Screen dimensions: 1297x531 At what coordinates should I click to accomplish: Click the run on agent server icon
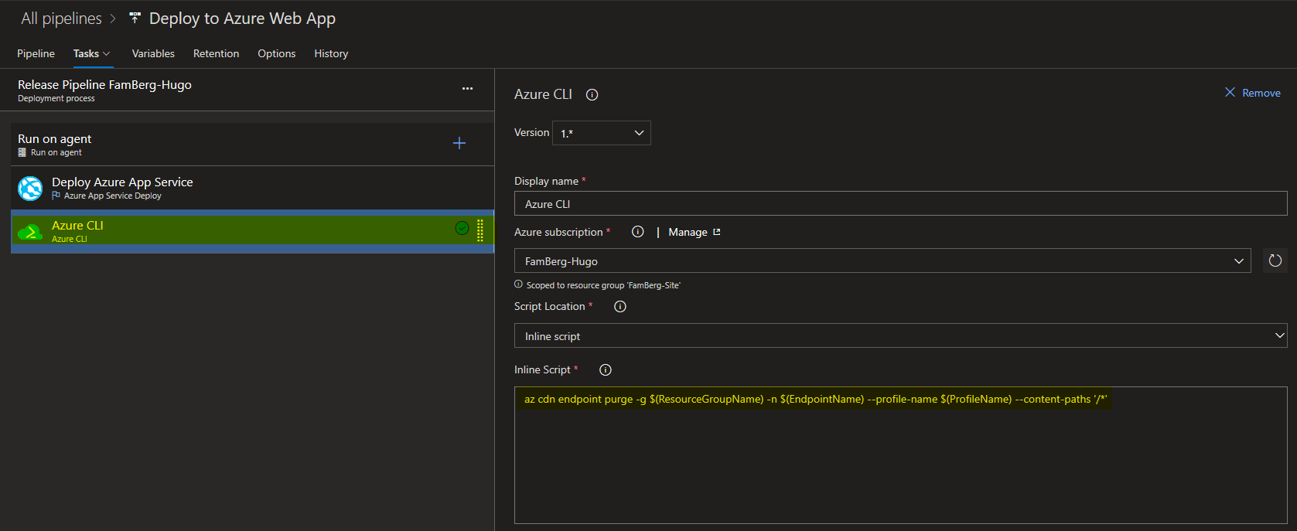click(x=22, y=152)
